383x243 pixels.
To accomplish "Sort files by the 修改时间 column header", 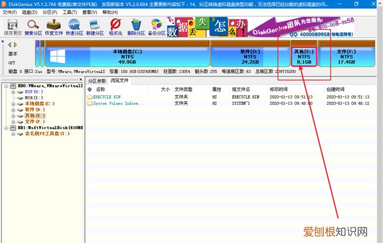I will 279,89.
